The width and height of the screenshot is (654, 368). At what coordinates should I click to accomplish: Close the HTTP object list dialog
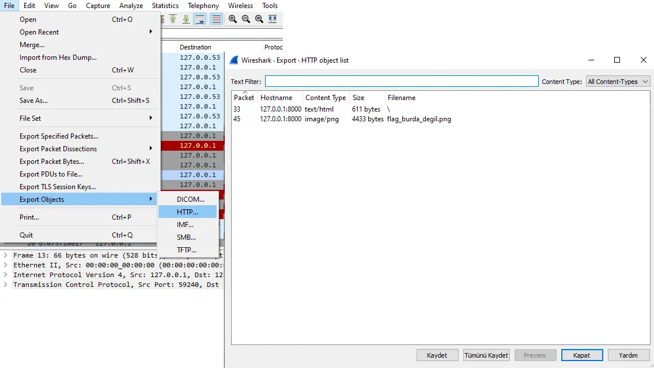pos(643,60)
